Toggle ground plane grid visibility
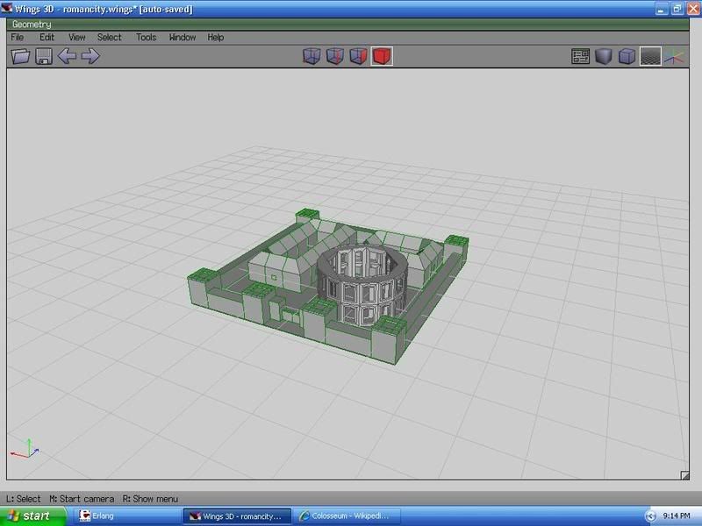This screenshot has height=526, width=702. 649,57
